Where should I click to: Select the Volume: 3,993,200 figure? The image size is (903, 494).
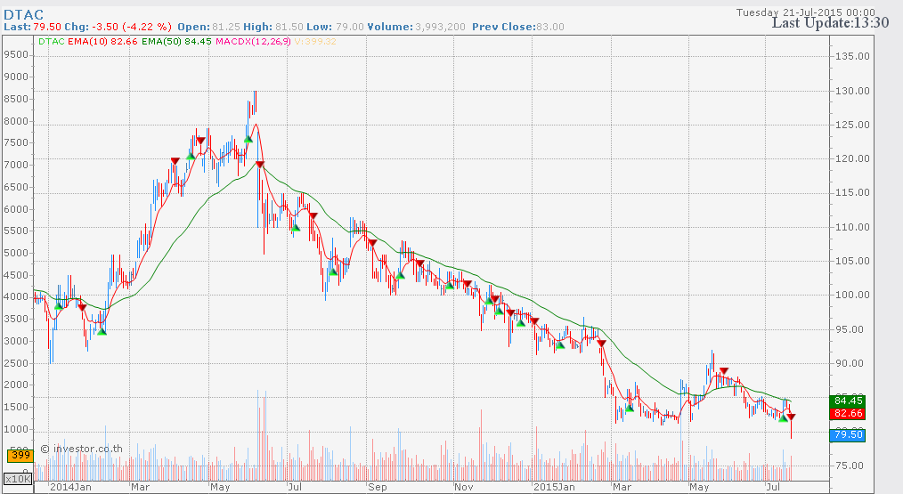tap(417, 27)
